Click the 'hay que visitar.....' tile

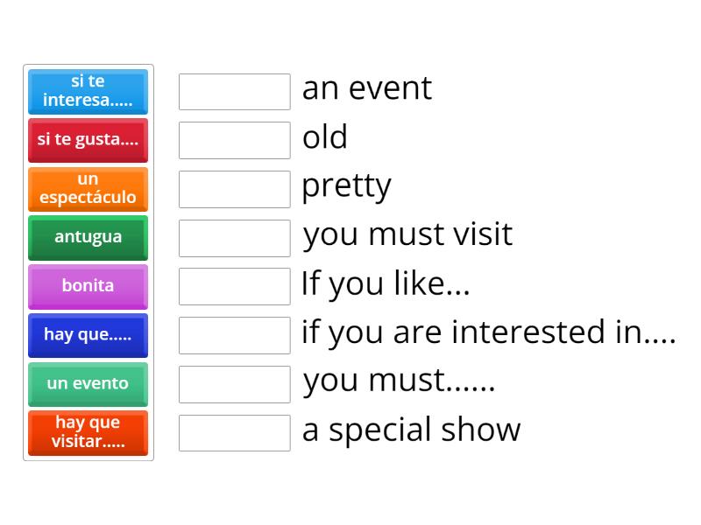coord(88,432)
